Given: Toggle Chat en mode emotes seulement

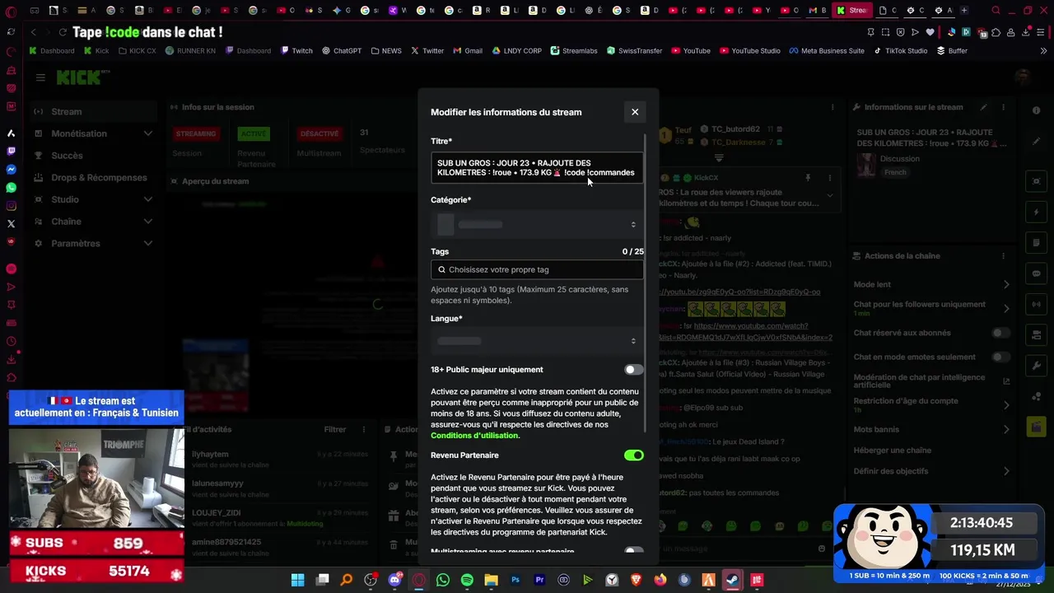Looking at the screenshot, I should click(1000, 357).
